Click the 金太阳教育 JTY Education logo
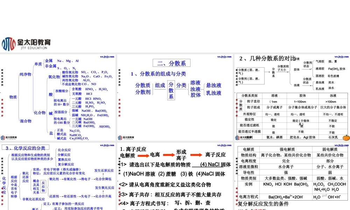The width and height of the screenshot is (350, 210). click(x=26, y=44)
